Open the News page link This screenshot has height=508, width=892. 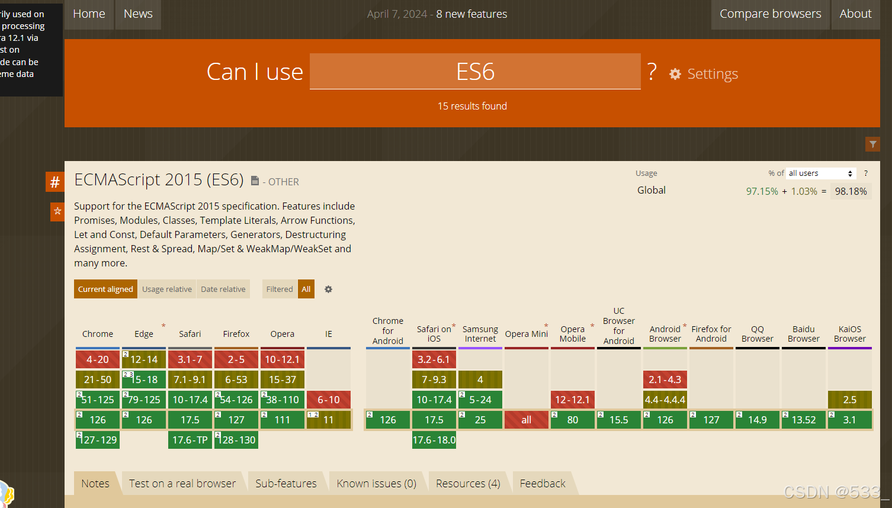point(138,14)
